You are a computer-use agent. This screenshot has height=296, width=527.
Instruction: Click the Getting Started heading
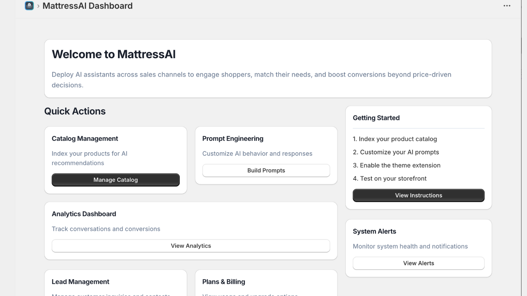pos(376,118)
